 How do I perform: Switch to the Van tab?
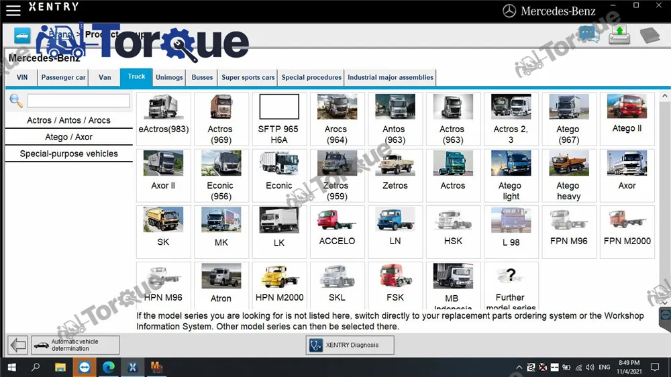tap(105, 77)
